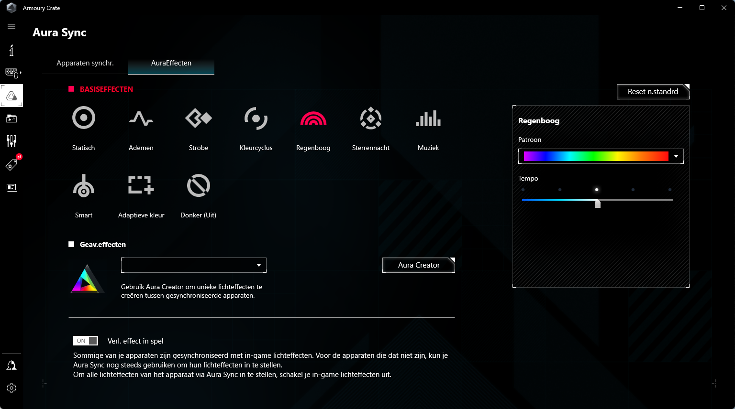This screenshot has width=735, height=409.
Task: Click the Reset n.standrd button
Action: [653, 92]
